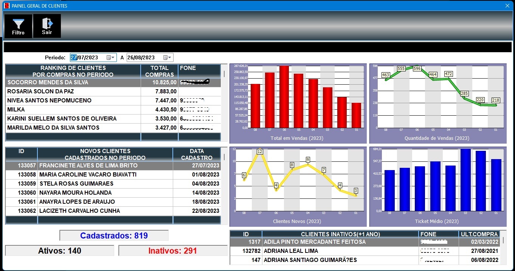515x271 pixels.
Task: Click registration date 22/08/2023
Action: tap(205, 211)
